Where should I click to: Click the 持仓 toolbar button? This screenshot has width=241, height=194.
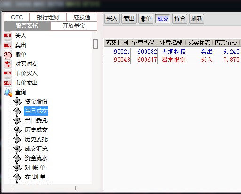pyautogui.click(x=180, y=19)
